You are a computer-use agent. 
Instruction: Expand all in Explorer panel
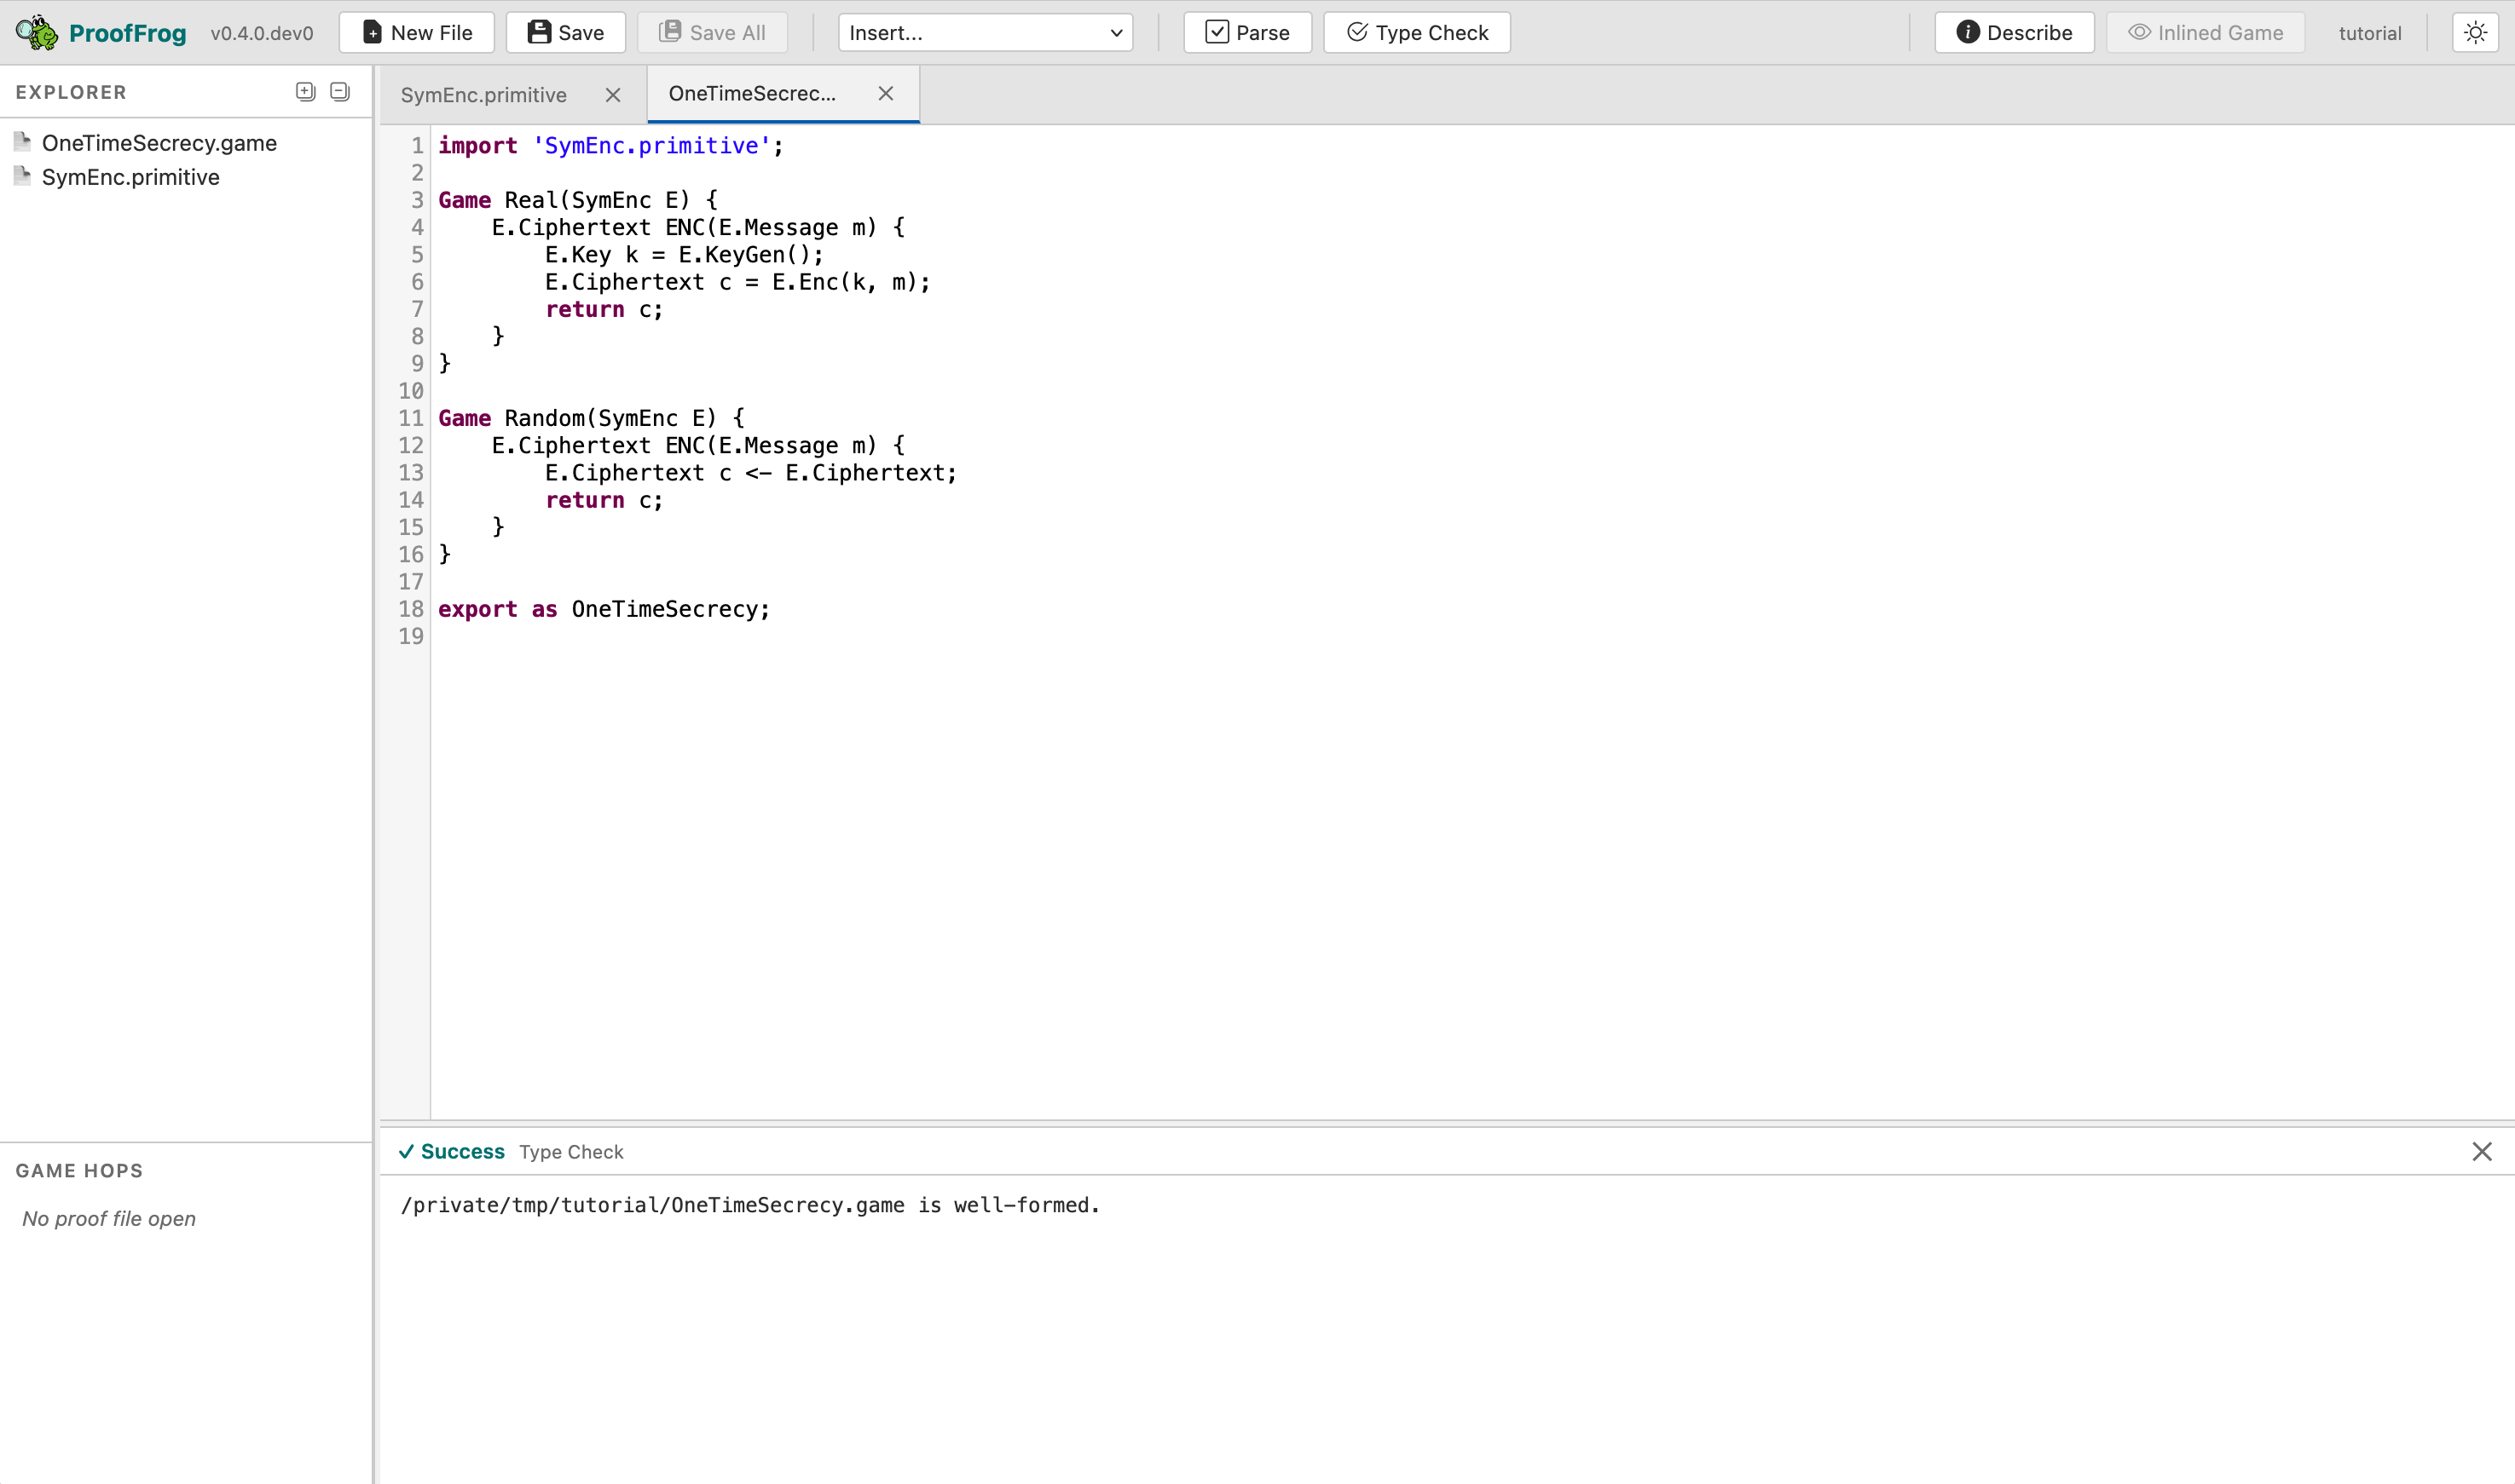(305, 92)
